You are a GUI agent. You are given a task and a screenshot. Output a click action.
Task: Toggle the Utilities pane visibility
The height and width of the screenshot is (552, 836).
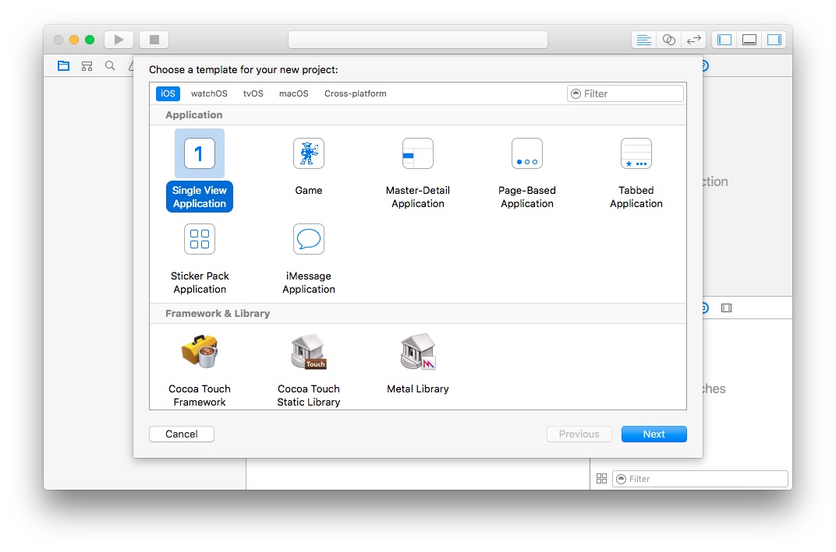coord(774,40)
